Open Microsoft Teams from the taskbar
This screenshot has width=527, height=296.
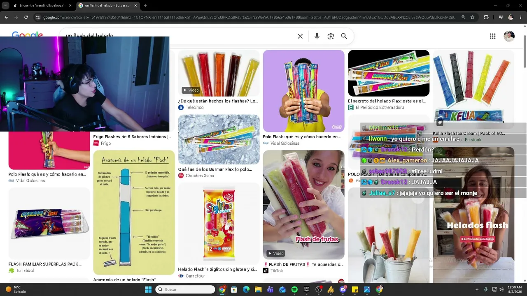click(x=270, y=289)
